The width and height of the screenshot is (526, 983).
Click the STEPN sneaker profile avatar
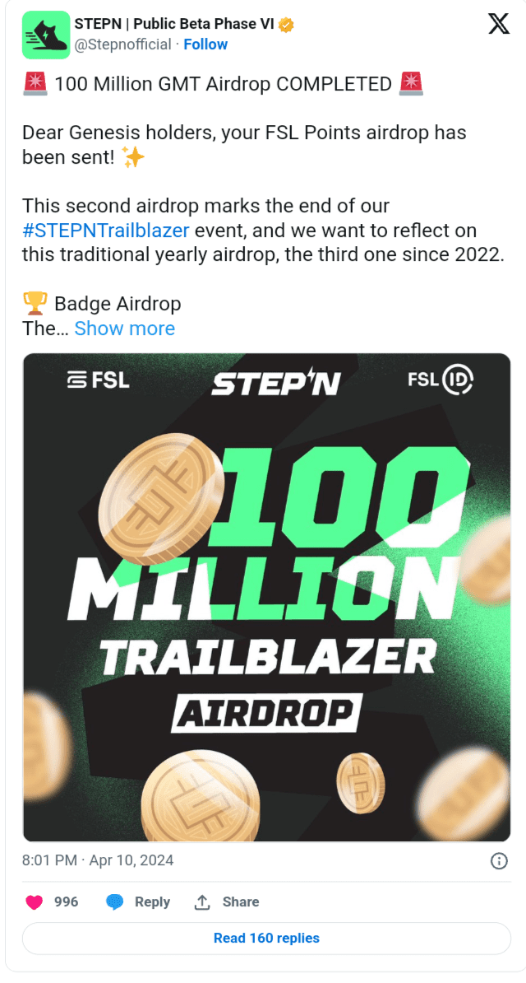pos(45,35)
